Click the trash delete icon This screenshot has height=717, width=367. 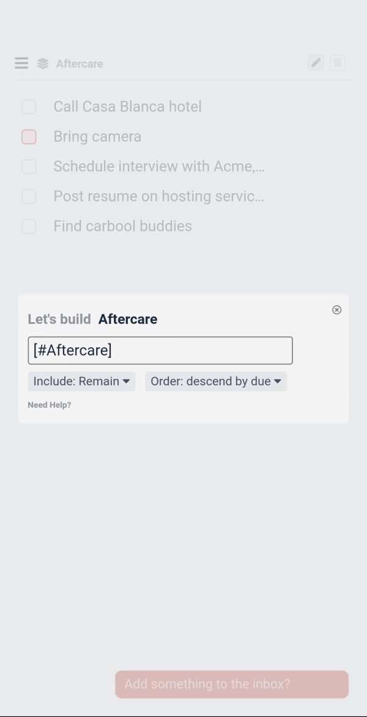click(338, 63)
